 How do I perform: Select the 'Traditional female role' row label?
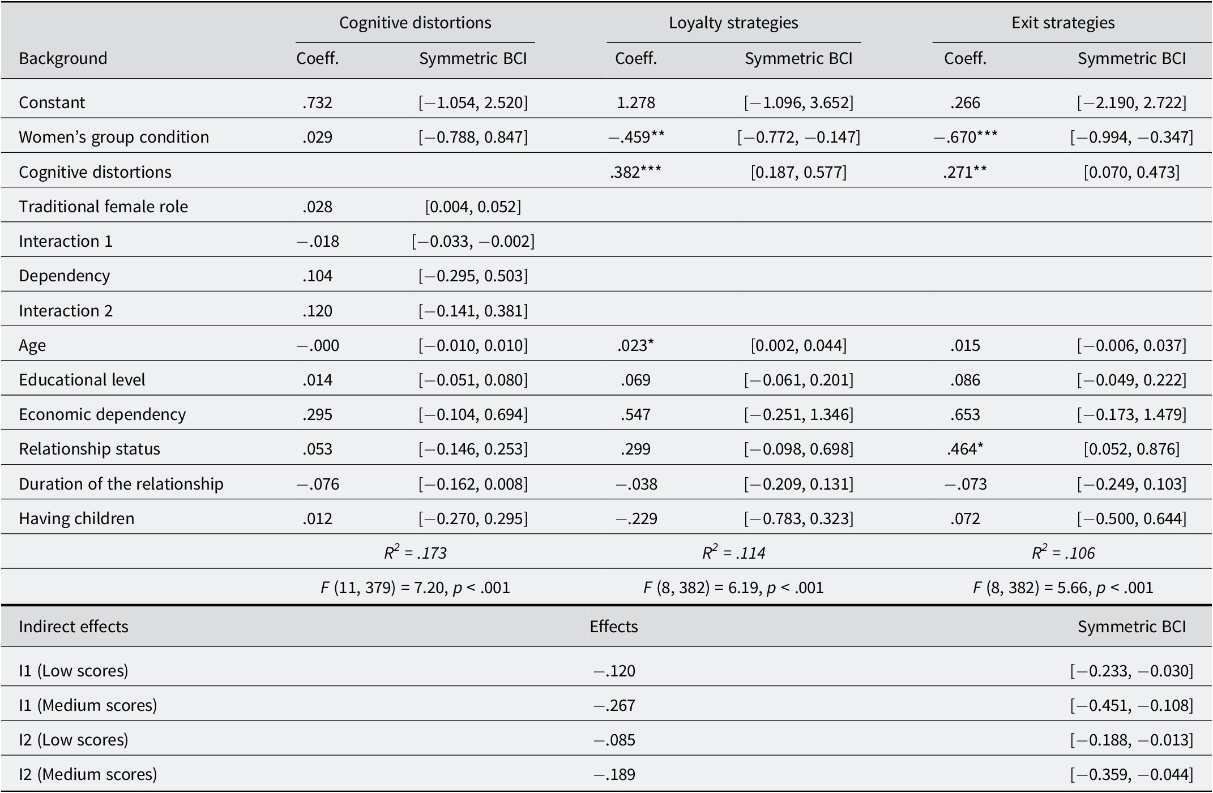point(103,207)
